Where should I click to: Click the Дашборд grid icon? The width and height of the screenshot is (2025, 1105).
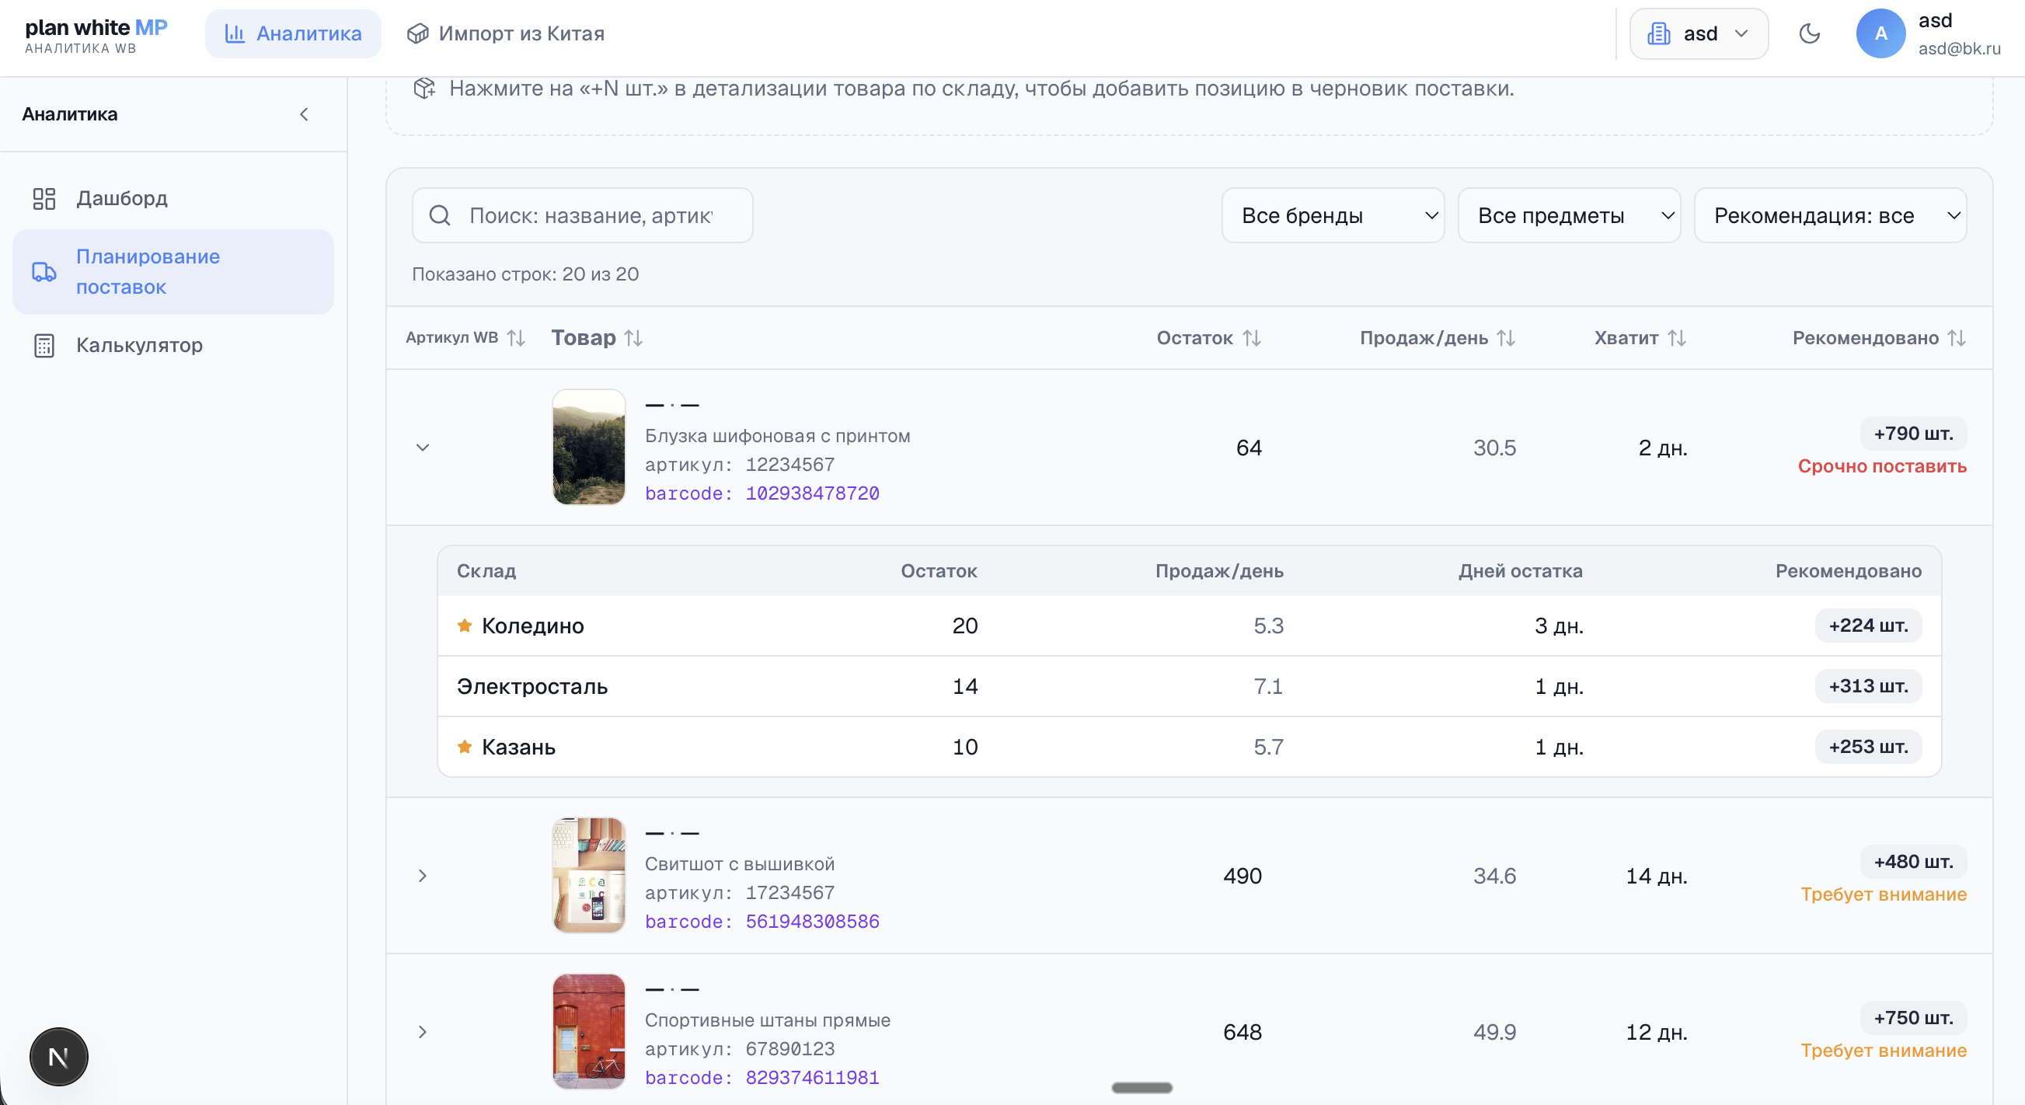coord(44,198)
